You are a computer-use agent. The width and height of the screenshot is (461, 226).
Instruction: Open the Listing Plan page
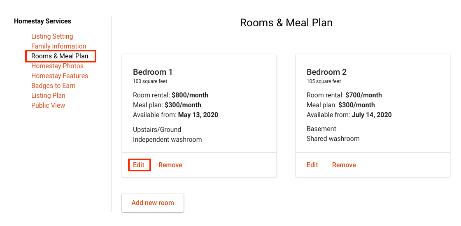(x=48, y=96)
